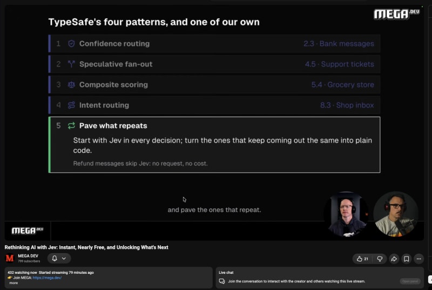Click the '8.3 · Shop inbox' reference
432x290 pixels.
coord(347,105)
